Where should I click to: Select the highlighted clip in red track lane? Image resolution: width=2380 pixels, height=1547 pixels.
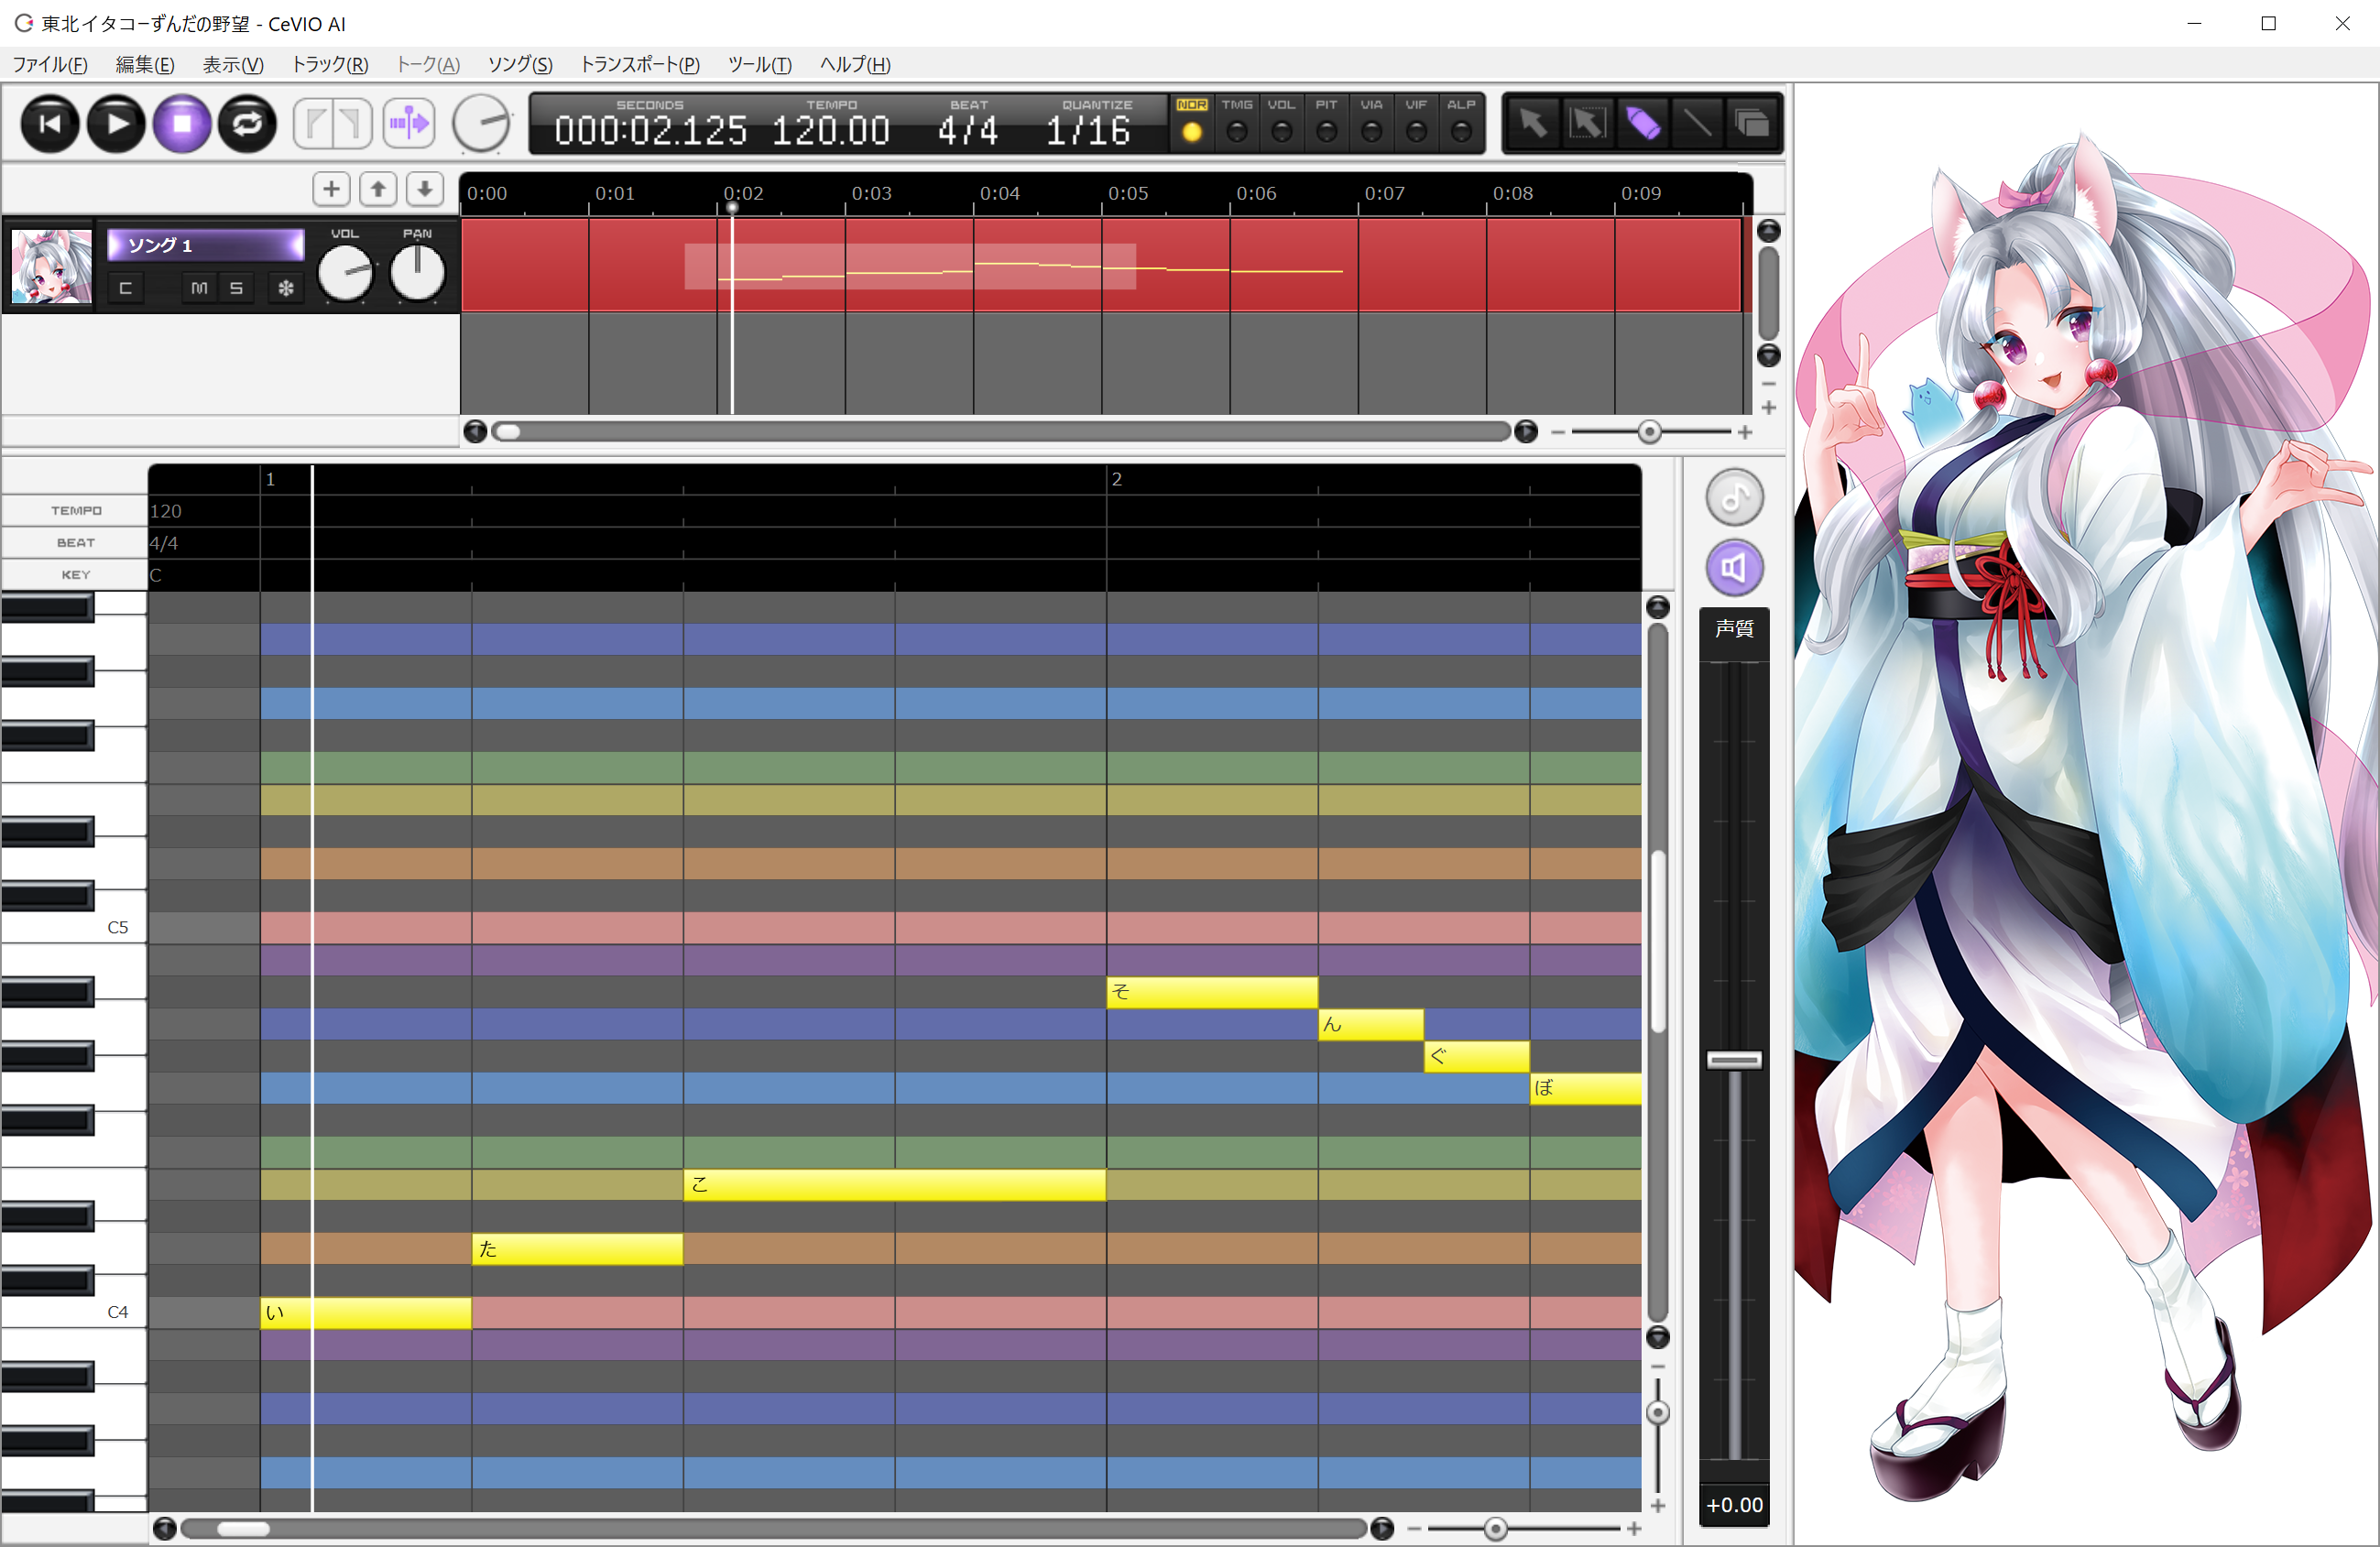pos(910,266)
